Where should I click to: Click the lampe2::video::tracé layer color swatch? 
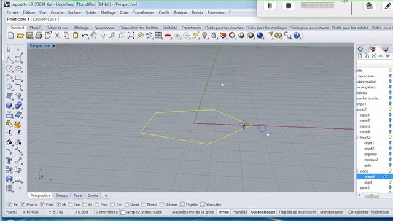123,212
